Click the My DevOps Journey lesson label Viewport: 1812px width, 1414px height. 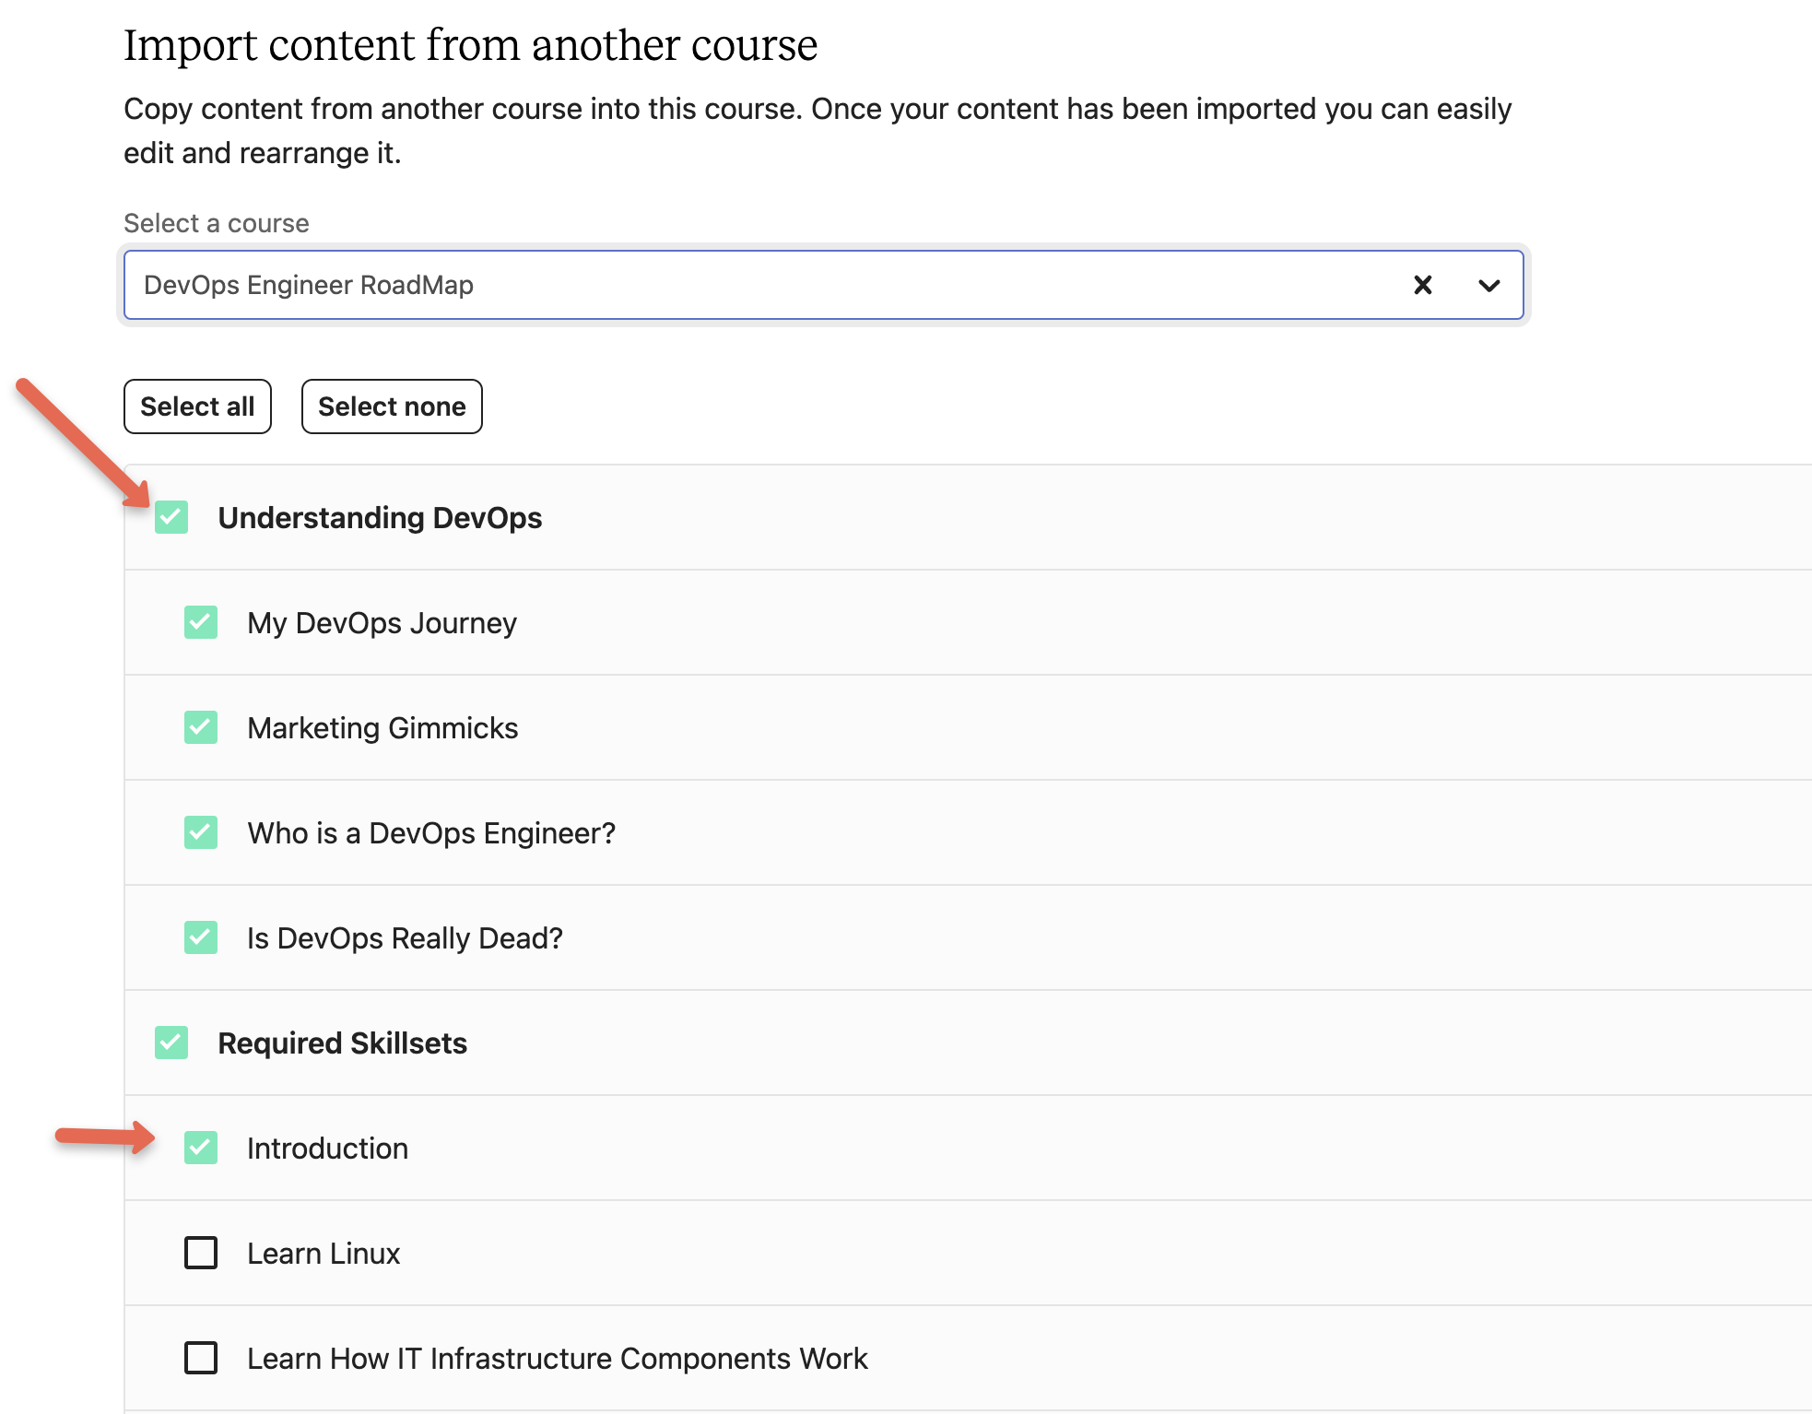tap(382, 622)
